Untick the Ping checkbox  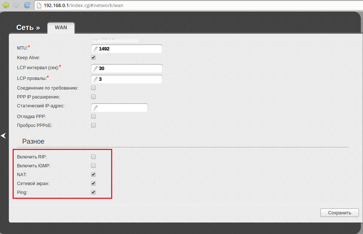click(x=93, y=192)
